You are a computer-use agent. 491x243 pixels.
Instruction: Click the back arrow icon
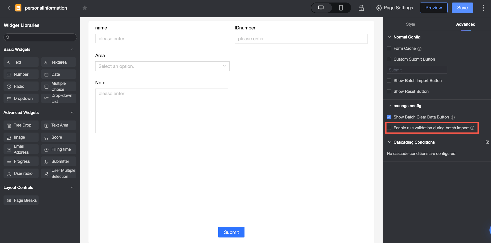coord(9,8)
